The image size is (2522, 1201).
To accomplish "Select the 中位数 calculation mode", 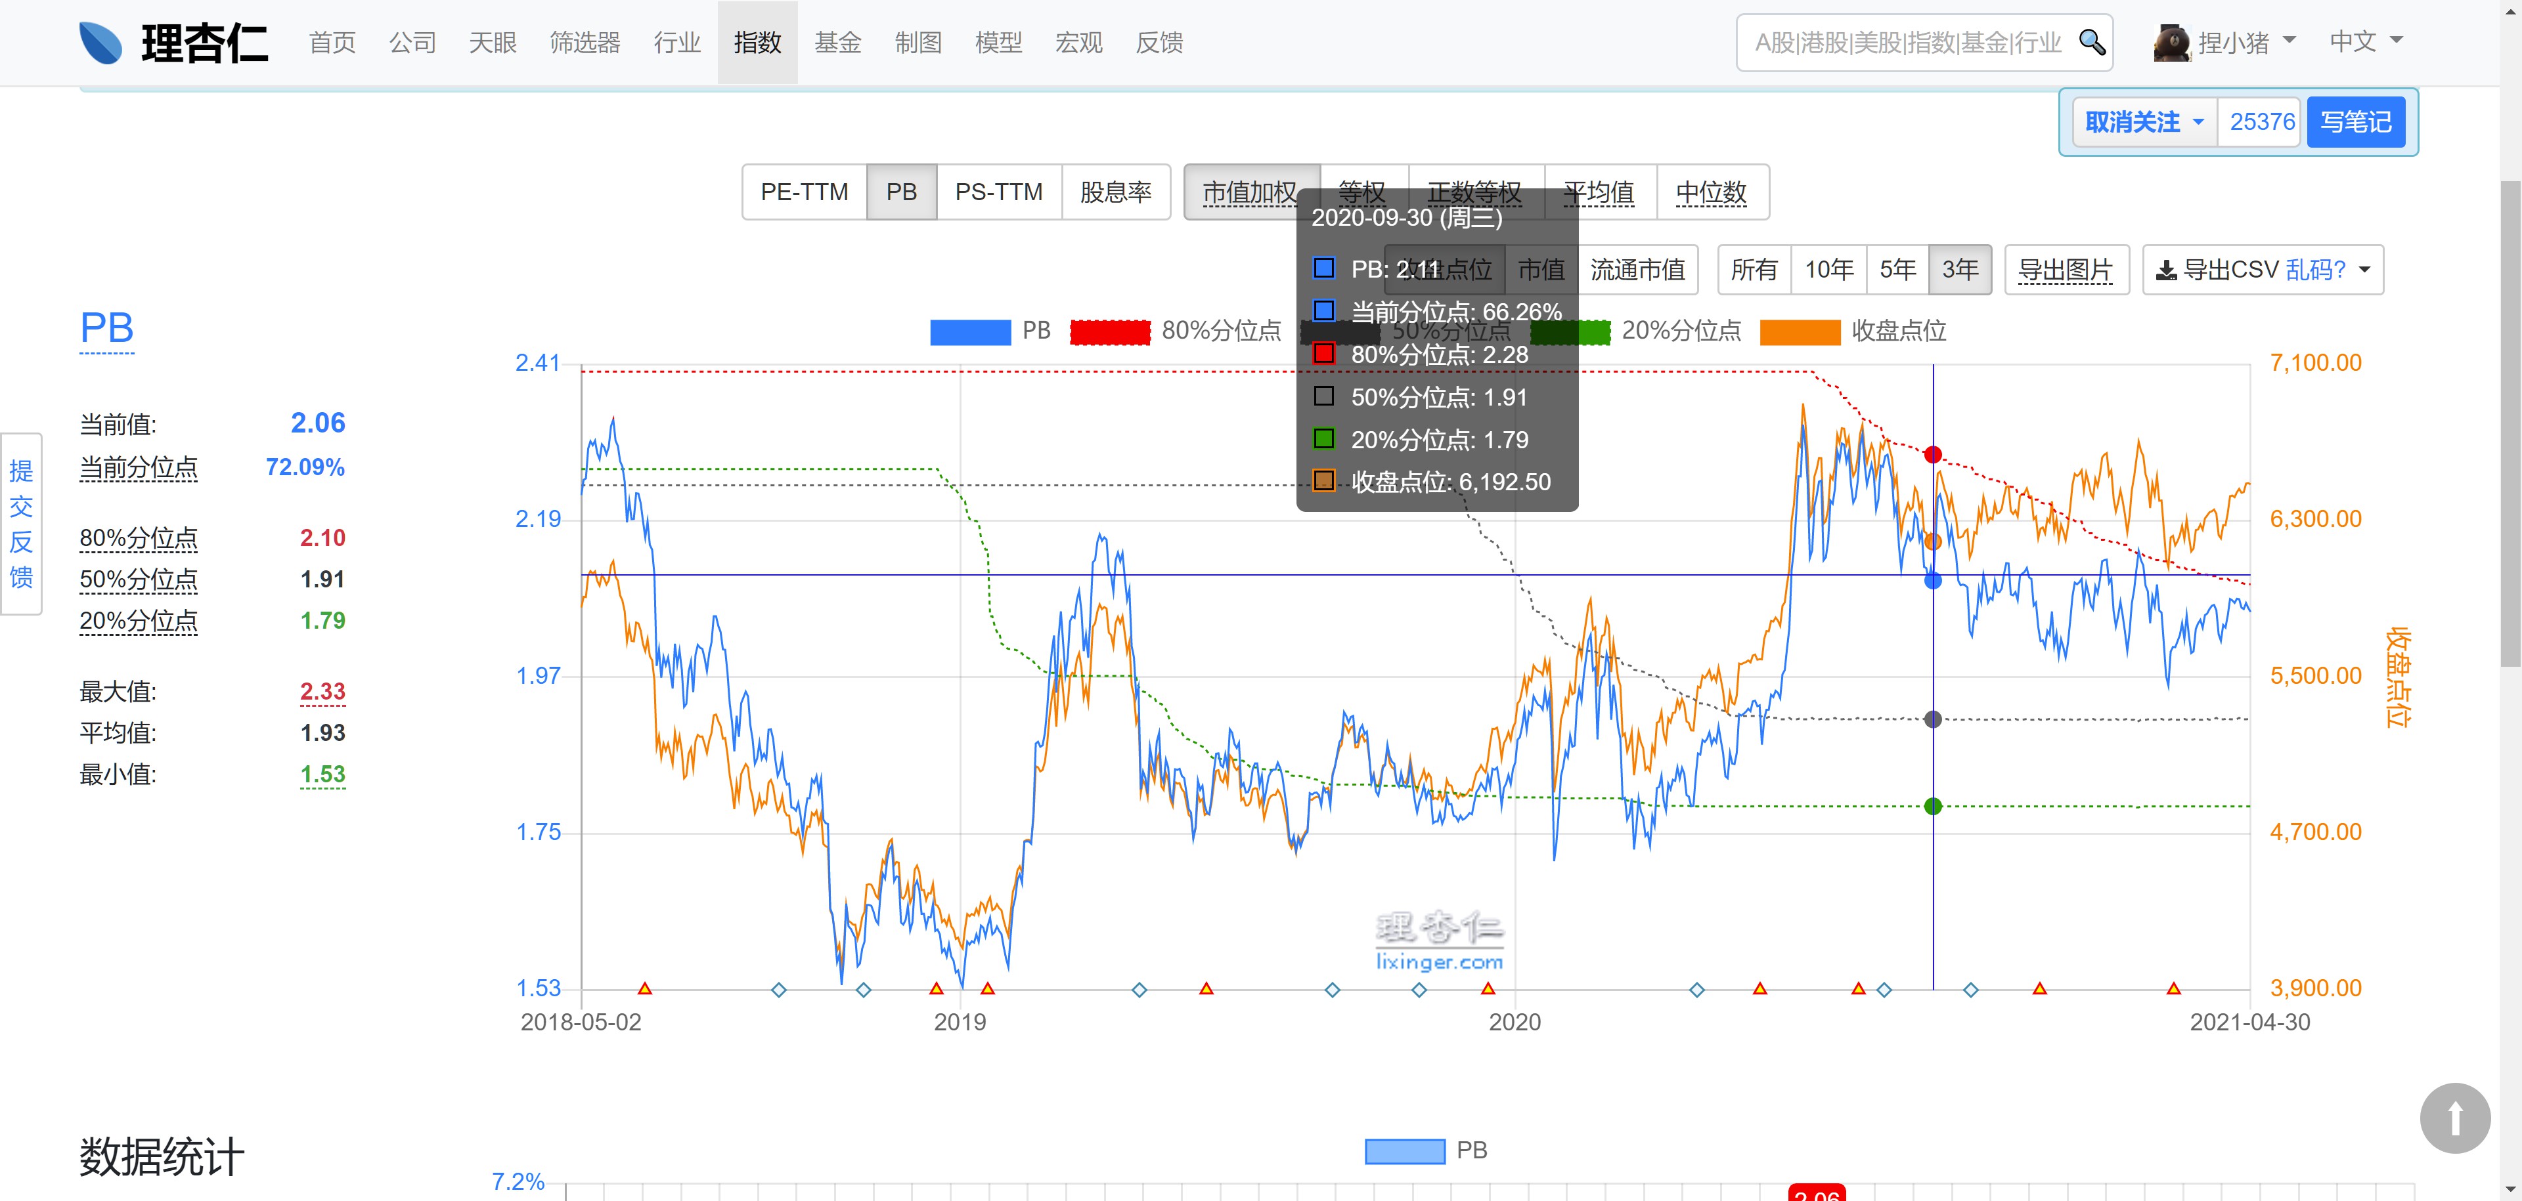I will click(x=1710, y=193).
